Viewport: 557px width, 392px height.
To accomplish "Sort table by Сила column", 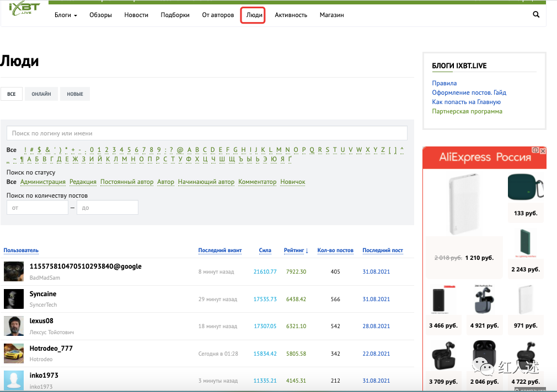I will [265, 251].
